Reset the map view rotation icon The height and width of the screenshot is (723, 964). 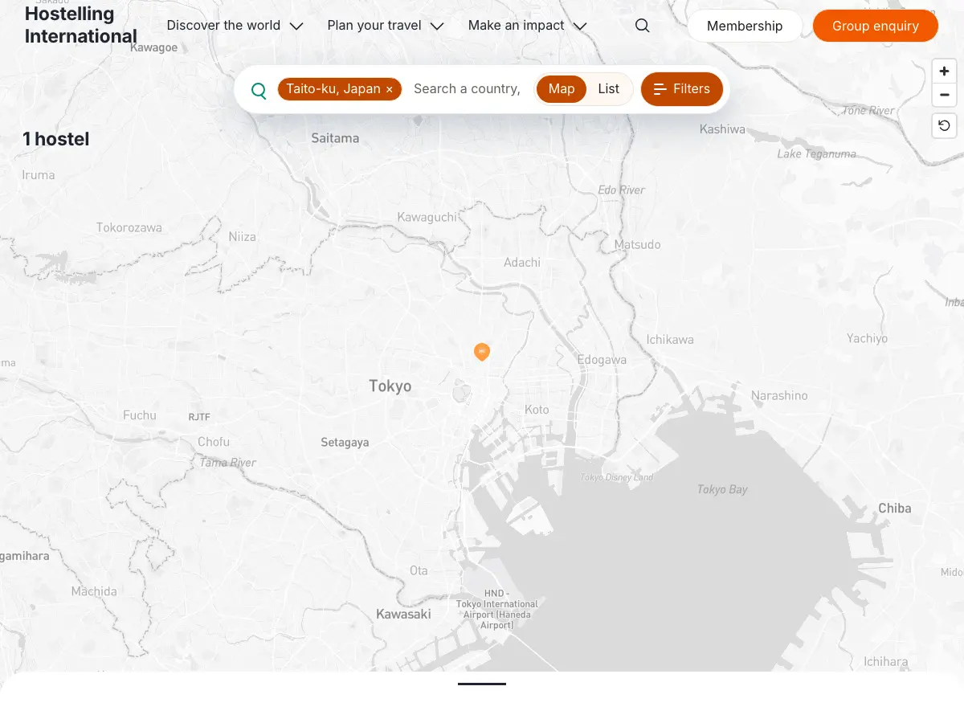[x=944, y=125]
